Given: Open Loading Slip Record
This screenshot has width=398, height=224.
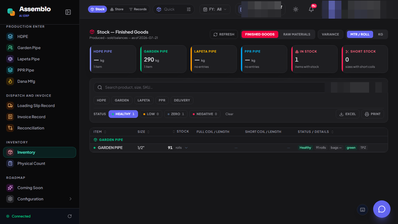Looking at the screenshot, I should pyautogui.click(x=39, y=105).
